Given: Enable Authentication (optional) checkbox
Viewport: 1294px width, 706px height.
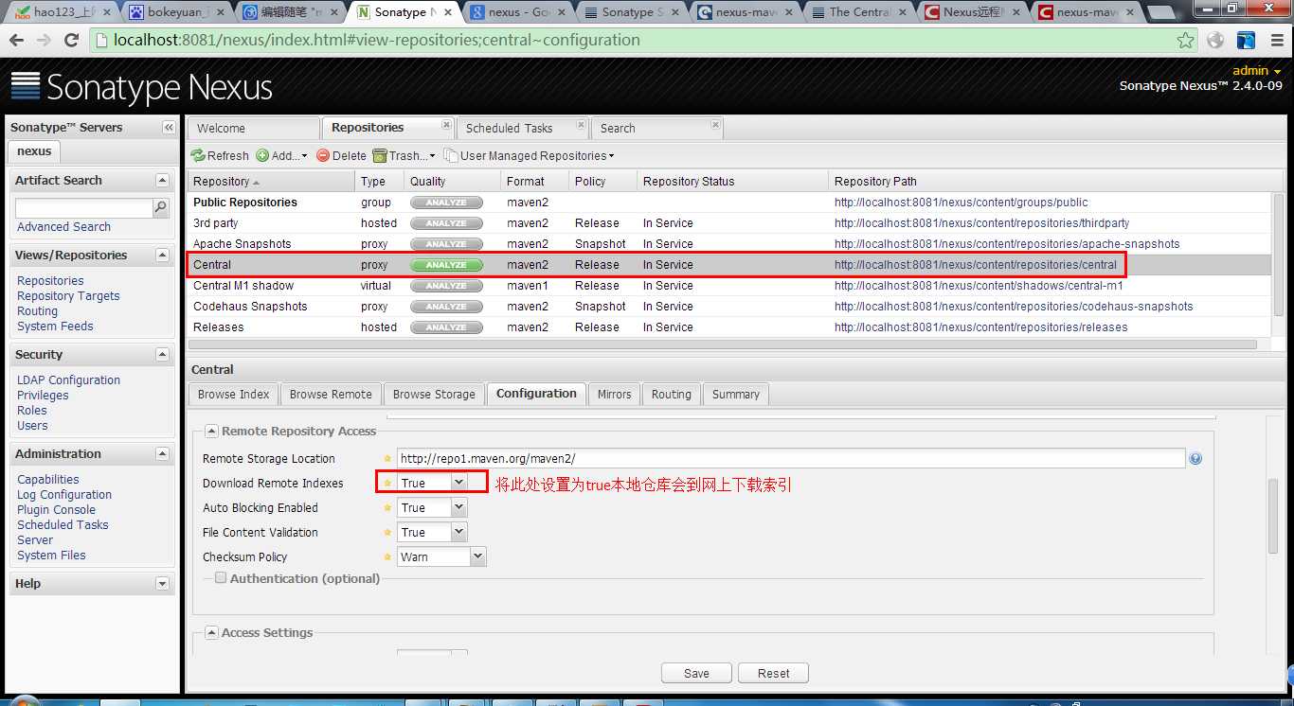Looking at the screenshot, I should (x=221, y=577).
